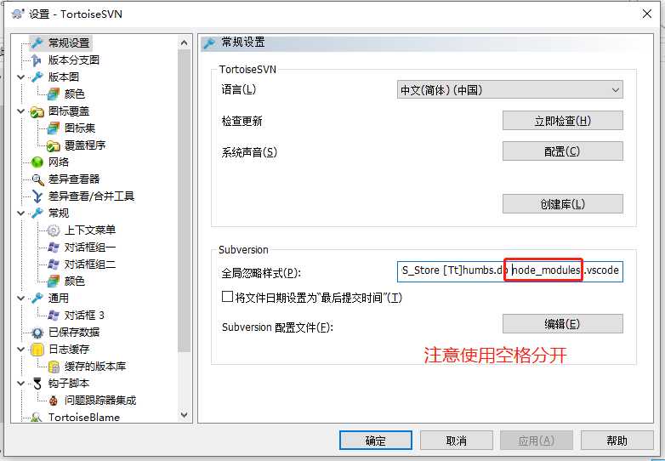The image size is (665, 461).
Task: Collapse the 版本图 tree node
Action: click(x=20, y=77)
